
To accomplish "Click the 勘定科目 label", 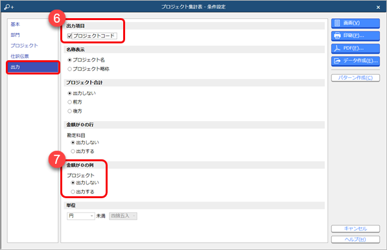I will (x=76, y=135).
